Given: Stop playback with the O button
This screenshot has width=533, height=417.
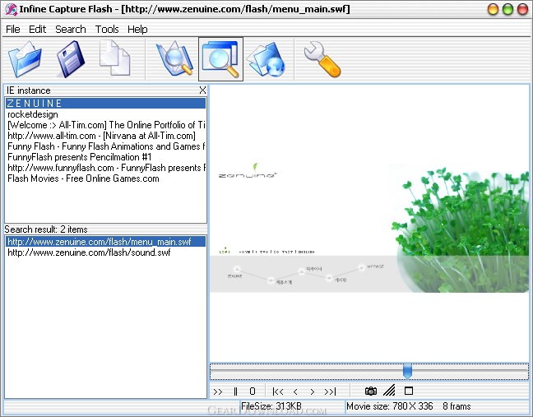Looking at the screenshot, I should coord(253,392).
